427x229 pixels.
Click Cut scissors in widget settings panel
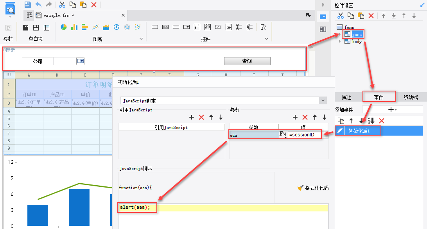click(341, 16)
